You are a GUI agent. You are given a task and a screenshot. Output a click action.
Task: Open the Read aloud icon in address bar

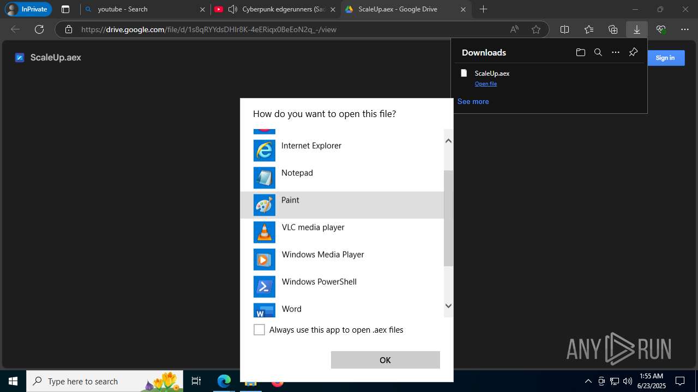(514, 29)
